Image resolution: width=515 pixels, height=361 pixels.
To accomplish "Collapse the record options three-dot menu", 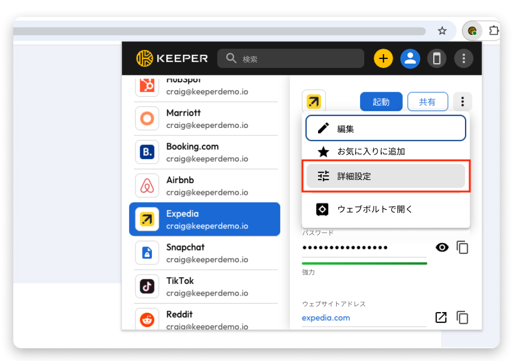I will click(x=462, y=101).
